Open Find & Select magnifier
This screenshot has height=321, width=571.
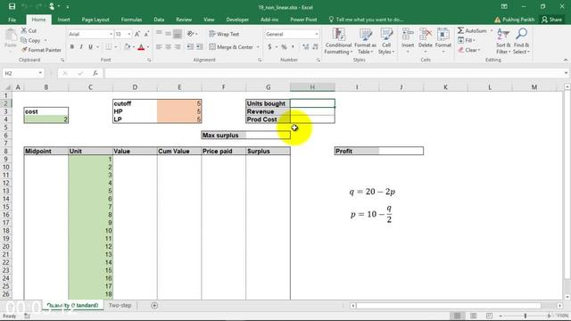pos(521,41)
